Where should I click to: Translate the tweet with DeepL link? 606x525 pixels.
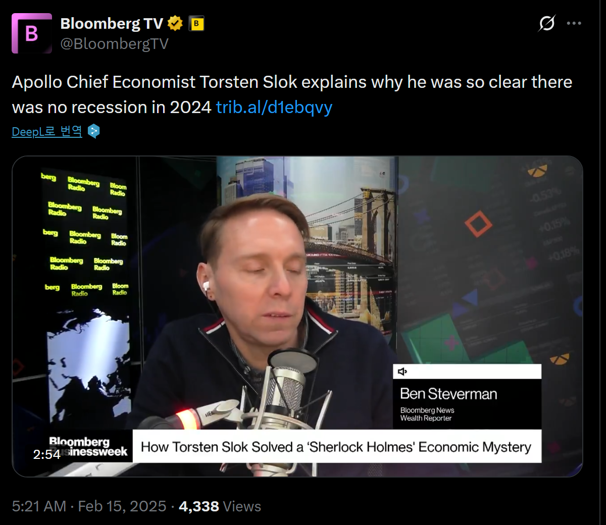coord(47,132)
